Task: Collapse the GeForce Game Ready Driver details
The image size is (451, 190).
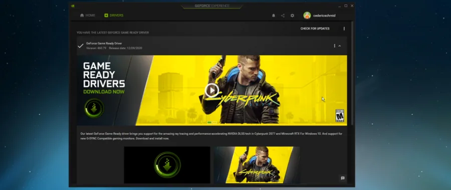Action: 340,46
